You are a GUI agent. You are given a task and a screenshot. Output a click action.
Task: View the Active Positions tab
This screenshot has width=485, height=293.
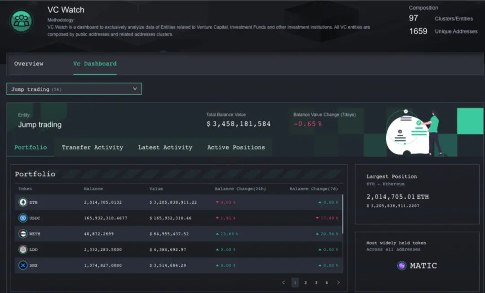point(236,147)
